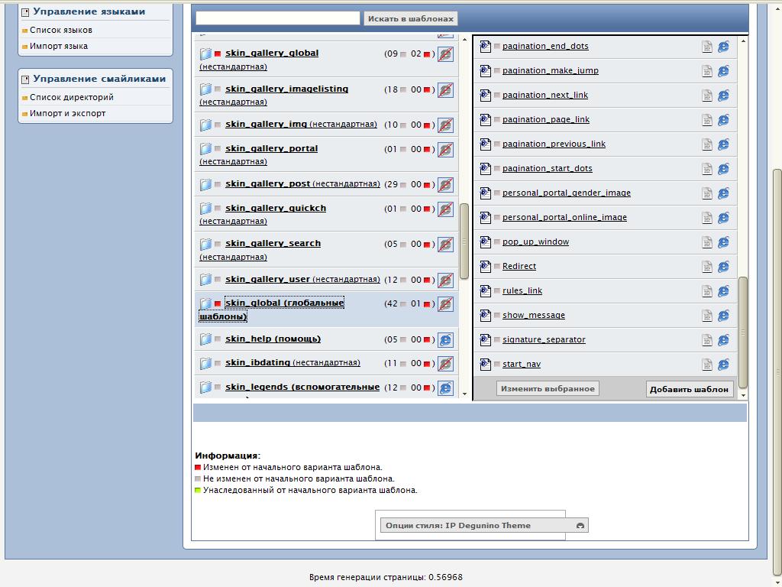
Task: Click the 'Искать в шаблонах' search button
Action: pos(410,18)
